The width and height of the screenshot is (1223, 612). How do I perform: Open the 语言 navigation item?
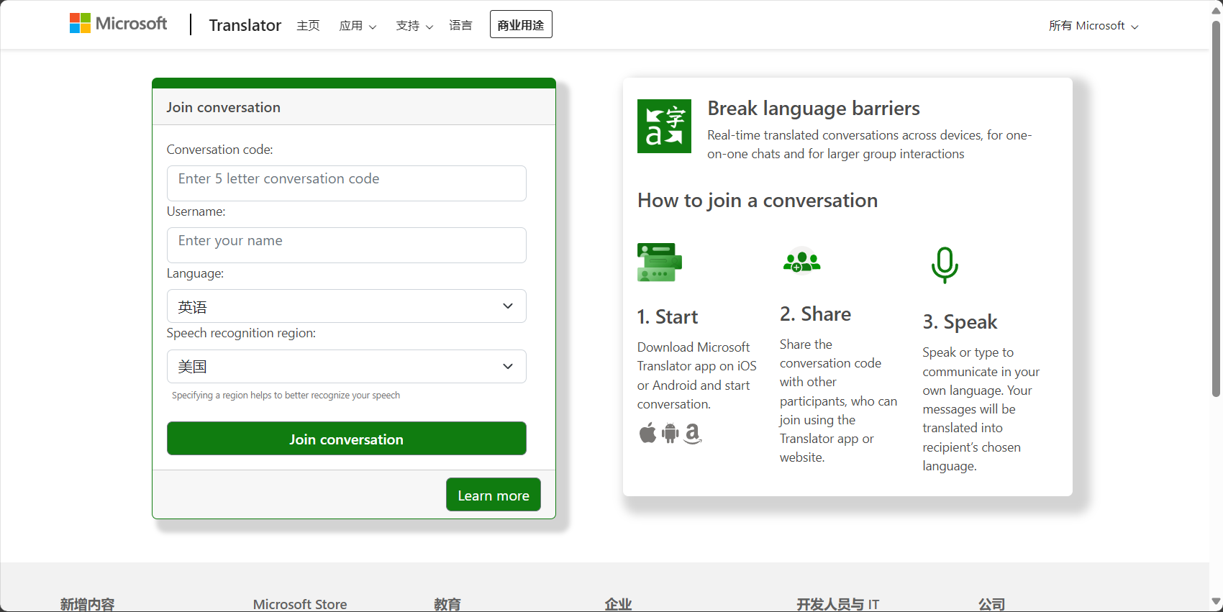460,25
